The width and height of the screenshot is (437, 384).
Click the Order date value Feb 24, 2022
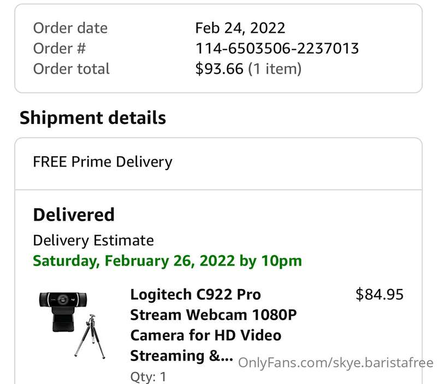240,28
